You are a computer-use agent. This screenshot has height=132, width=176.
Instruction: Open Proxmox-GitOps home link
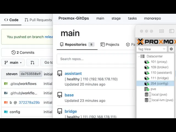tap(74, 18)
